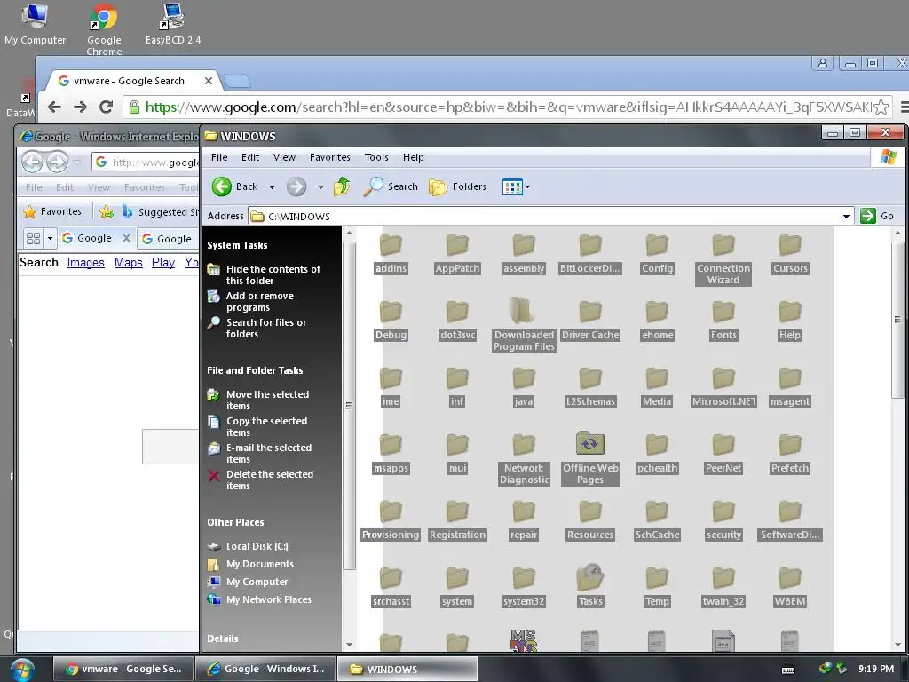909x682 pixels.
Task: Select the security folder icon
Action: point(723,512)
